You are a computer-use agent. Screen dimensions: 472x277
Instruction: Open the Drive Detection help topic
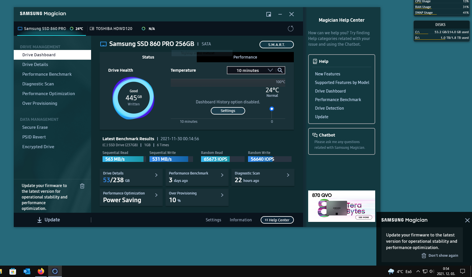click(329, 108)
